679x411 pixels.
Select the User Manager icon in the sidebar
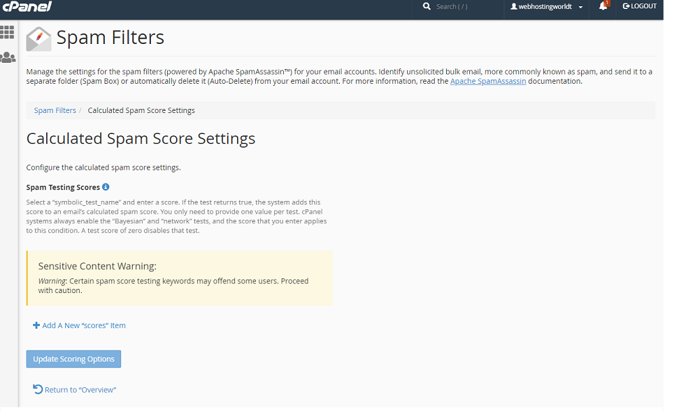pyautogui.click(x=8, y=57)
